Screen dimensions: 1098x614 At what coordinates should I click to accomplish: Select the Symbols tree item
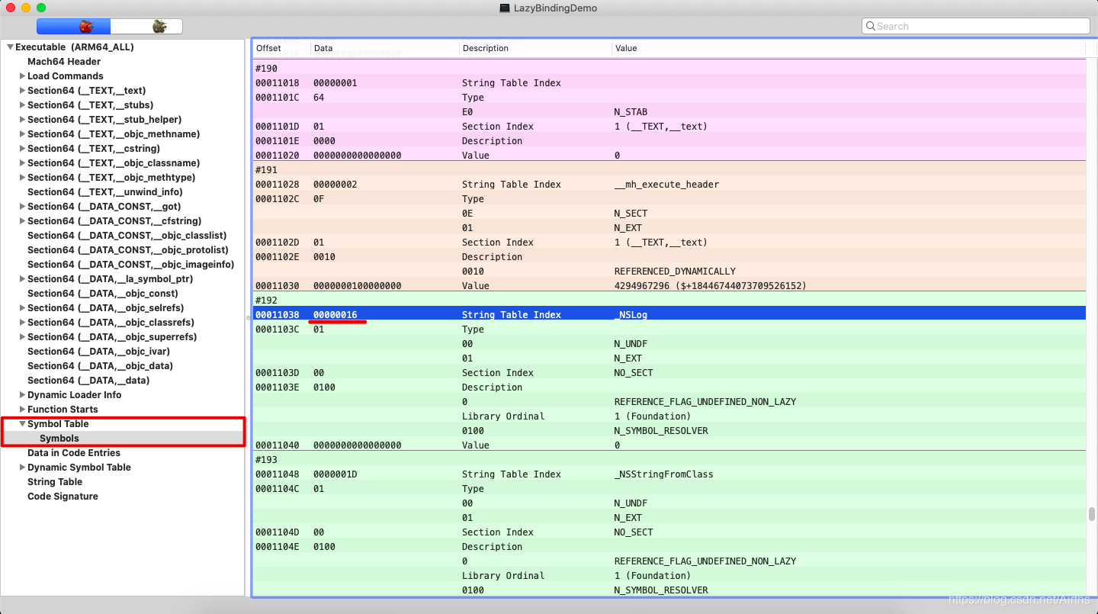coord(59,439)
